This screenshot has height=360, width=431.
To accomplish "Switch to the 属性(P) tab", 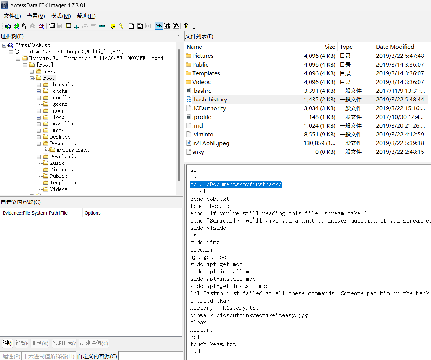I will (11, 356).
